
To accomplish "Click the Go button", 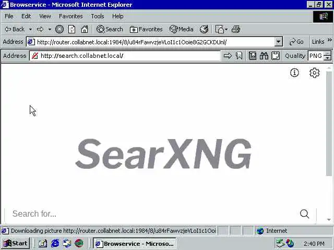I will tap(296, 42).
